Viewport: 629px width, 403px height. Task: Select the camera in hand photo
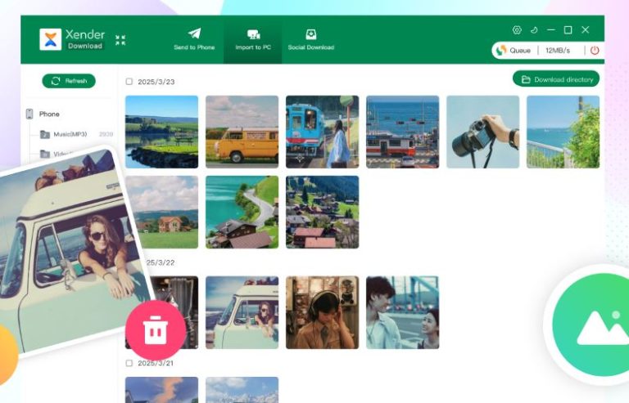click(x=482, y=132)
